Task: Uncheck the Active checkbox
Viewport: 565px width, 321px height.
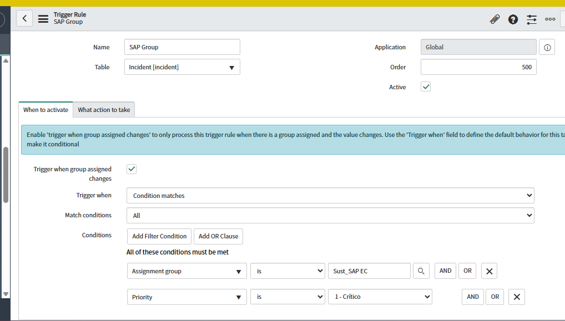Action: (x=426, y=87)
